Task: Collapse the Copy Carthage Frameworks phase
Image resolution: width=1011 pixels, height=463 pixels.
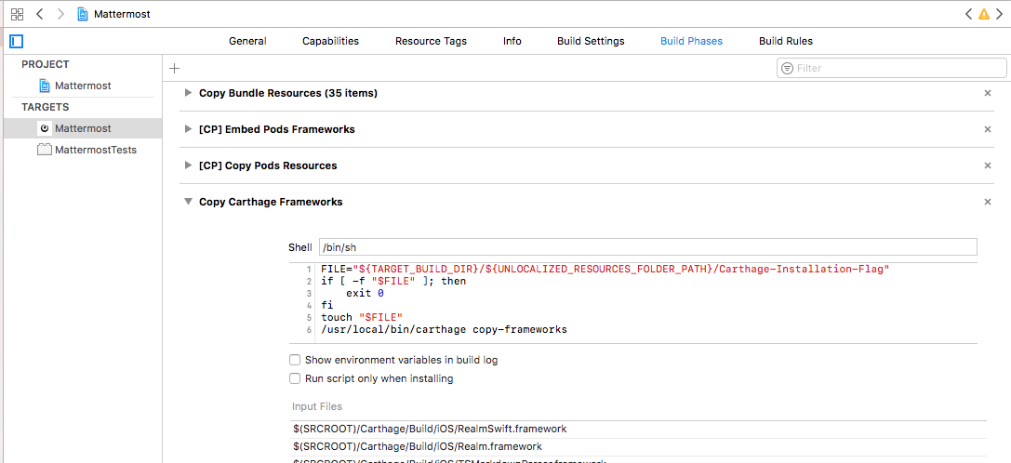Action: tap(189, 202)
